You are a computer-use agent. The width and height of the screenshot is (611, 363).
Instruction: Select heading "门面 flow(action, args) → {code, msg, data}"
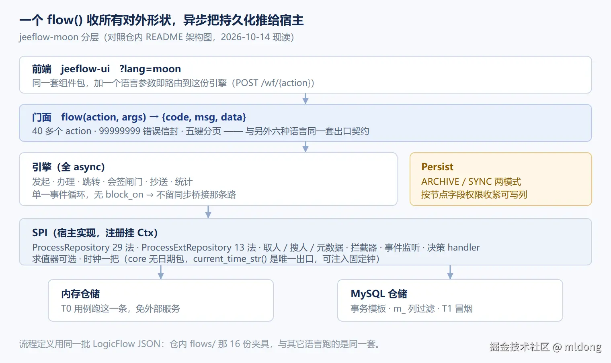[x=139, y=117]
